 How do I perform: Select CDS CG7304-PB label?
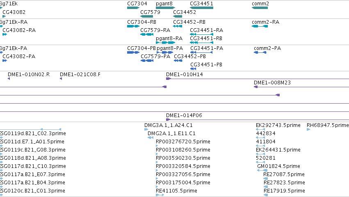click(141, 48)
